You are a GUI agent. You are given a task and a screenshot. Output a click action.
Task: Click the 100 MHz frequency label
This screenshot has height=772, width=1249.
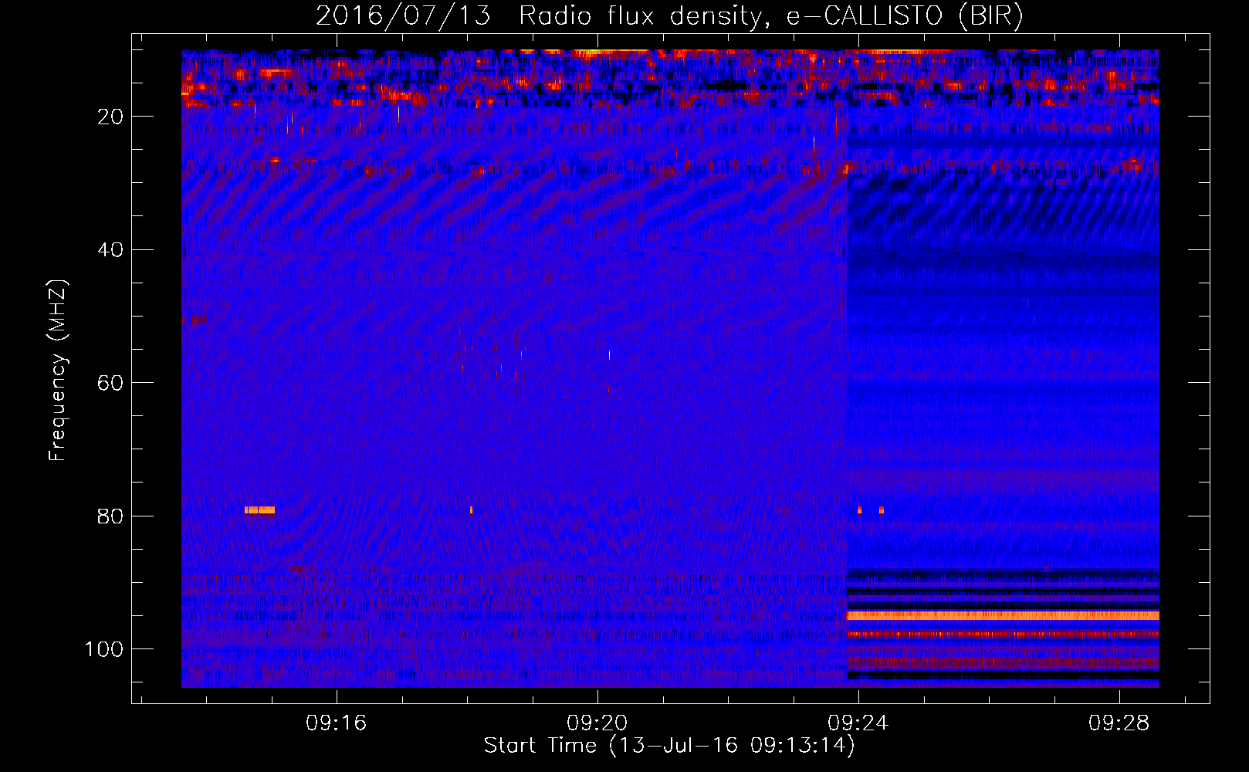pos(104,649)
